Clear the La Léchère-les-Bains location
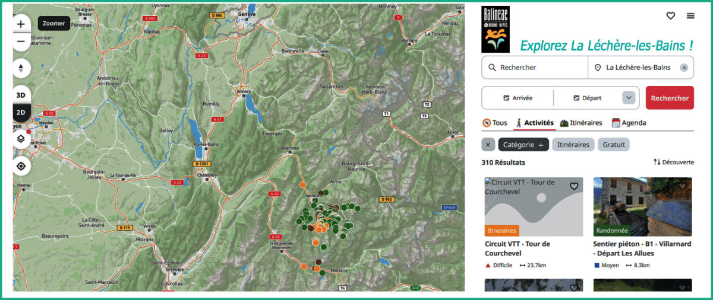Viewport: 713px width, 300px height. pyautogui.click(x=684, y=68)
